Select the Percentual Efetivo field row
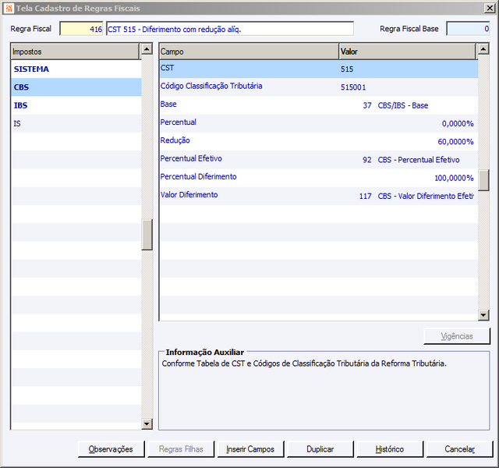This screenshot has height=468, width=499. [x=319, y=160]
